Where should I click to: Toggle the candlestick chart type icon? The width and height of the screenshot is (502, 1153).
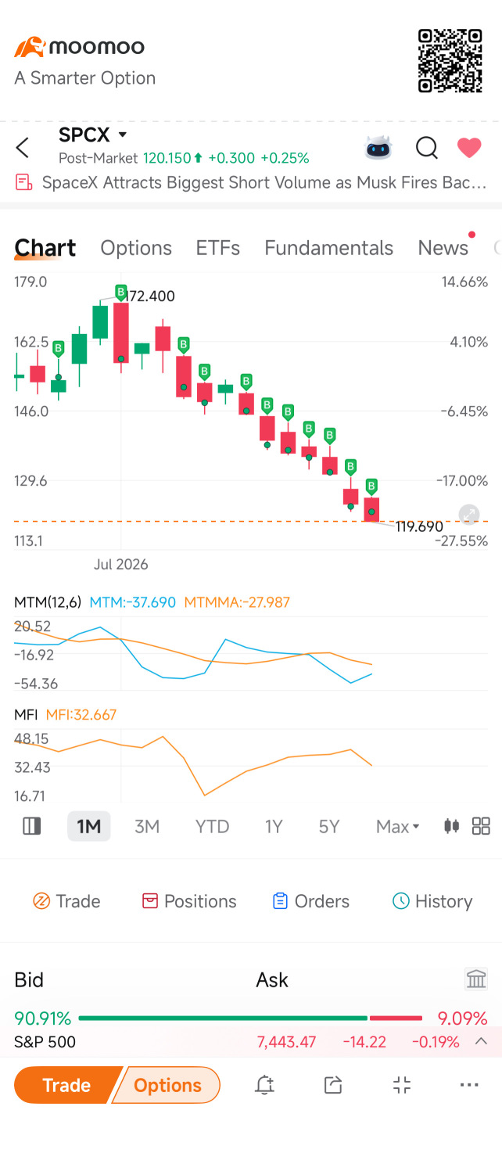(x=451, y=826)
